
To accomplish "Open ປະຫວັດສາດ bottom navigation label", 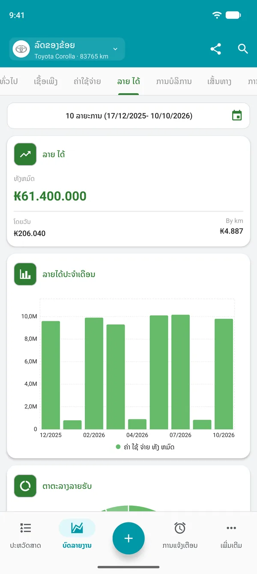I will (x=26, y=546).
